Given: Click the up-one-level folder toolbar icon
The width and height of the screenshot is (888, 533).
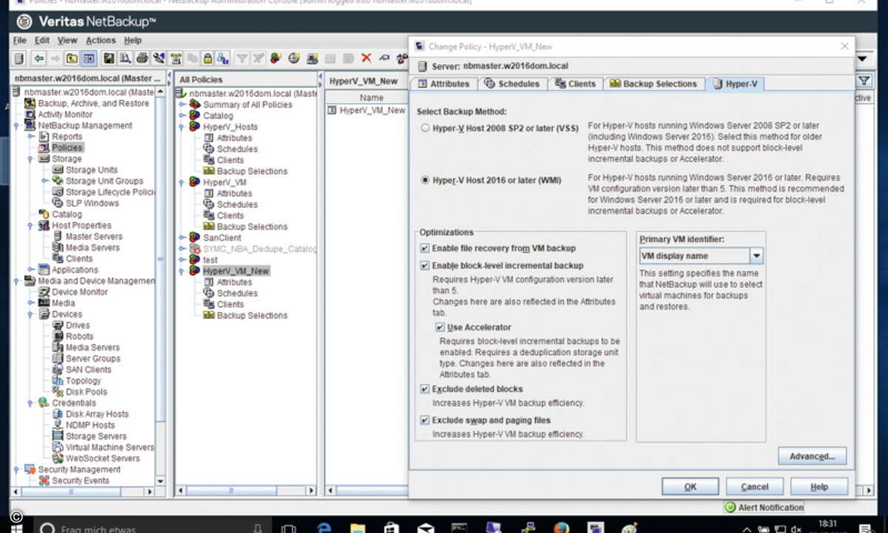Looking at the screenshot, I should click(72, 58).
